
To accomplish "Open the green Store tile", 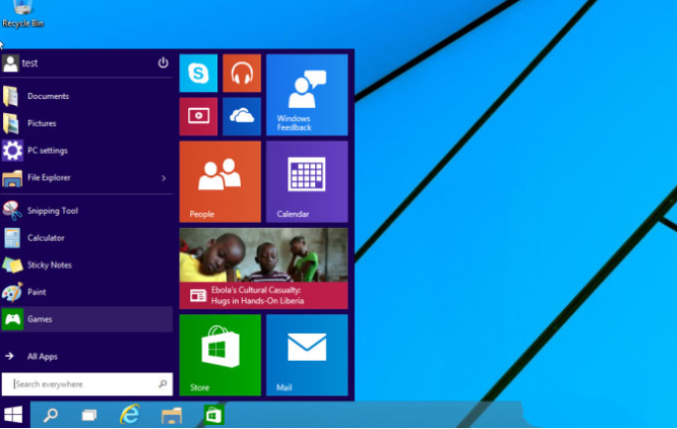I will [220, 355].
